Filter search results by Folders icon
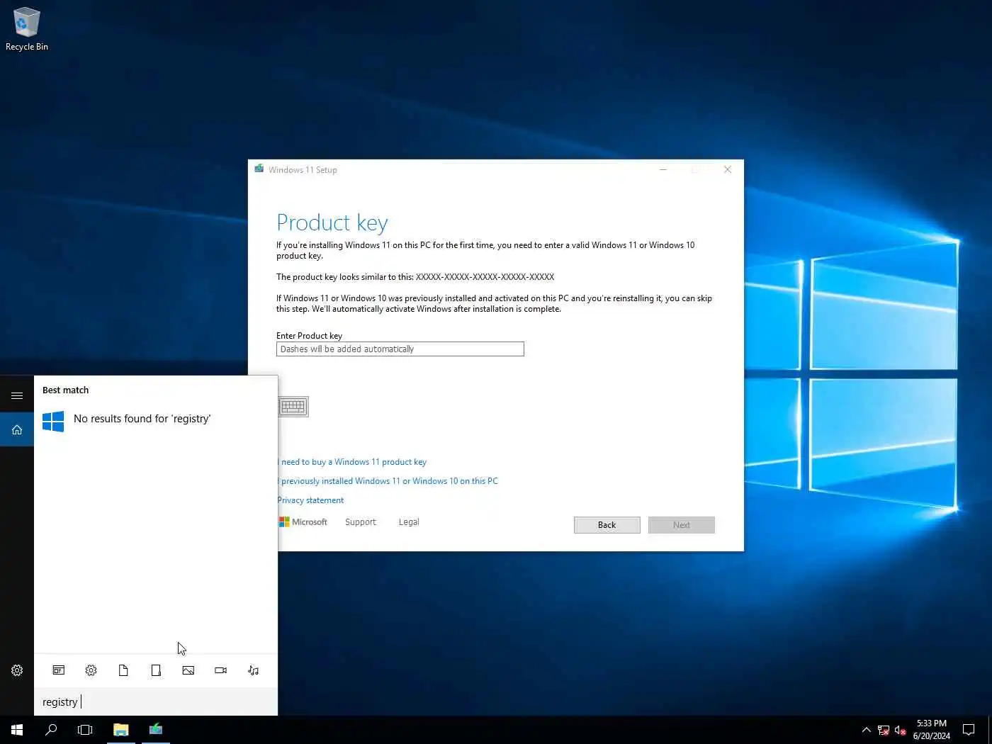The width and height of the screenshot is (992, 744). tap(156, 670)
